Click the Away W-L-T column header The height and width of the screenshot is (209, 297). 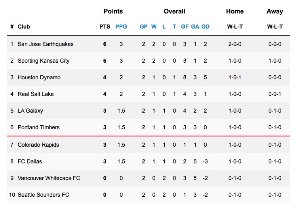click(x=275, y=27)
